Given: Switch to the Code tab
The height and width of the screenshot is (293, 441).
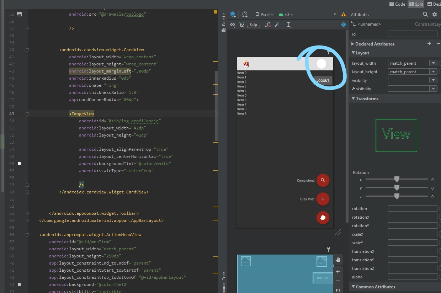Looking at the screenshot, I should pyautogui.click(x=397, y=4).
